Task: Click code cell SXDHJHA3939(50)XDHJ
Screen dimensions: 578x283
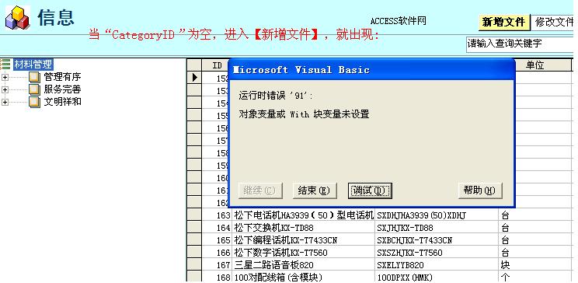Action: click(437, 215)
